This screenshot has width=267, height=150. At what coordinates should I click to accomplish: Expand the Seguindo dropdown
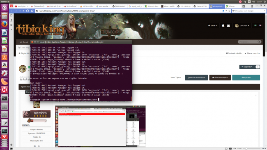tap(247, 67)
